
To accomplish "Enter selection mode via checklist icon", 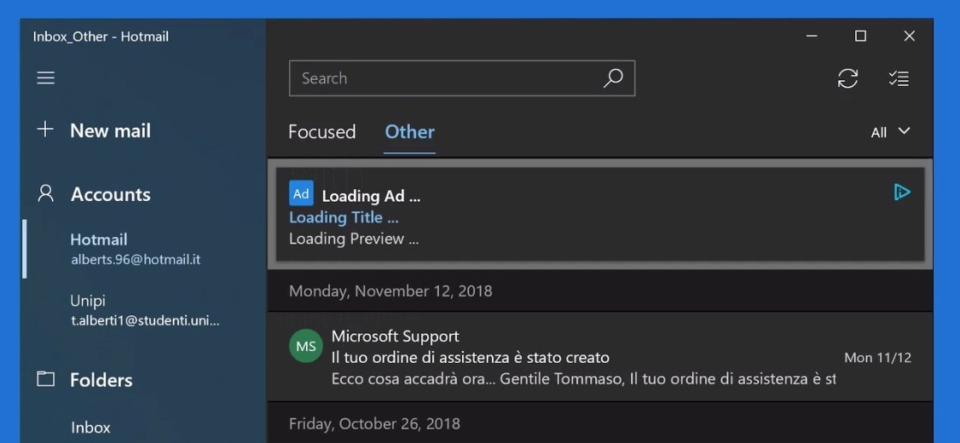I will tap(898, 78).
